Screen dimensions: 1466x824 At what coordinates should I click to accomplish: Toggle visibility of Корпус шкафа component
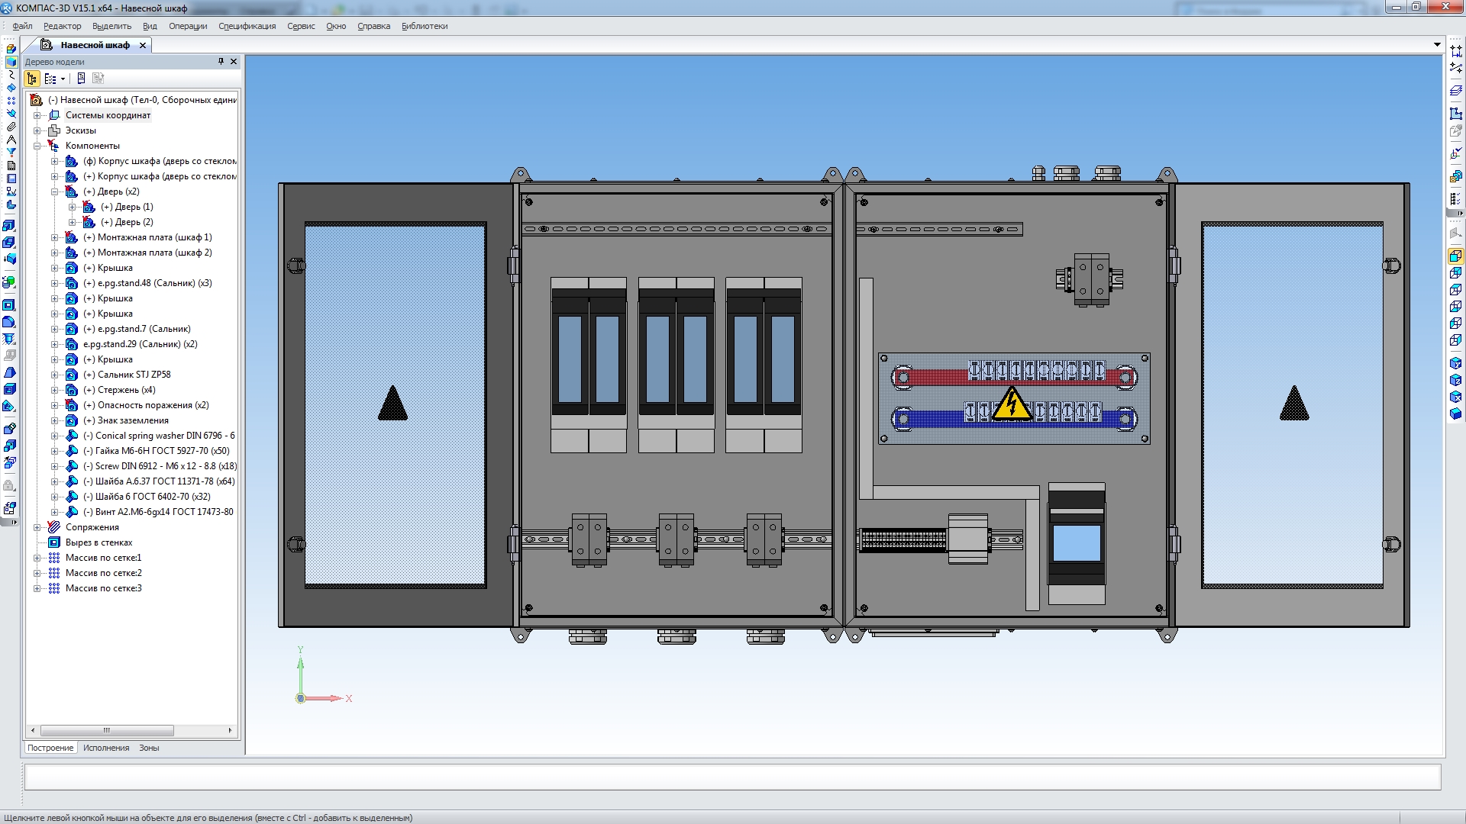76,161
